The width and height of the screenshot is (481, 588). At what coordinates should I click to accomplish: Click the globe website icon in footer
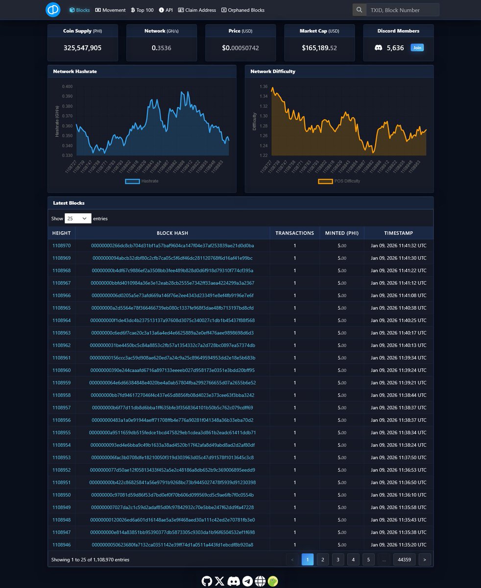[260, 581]
